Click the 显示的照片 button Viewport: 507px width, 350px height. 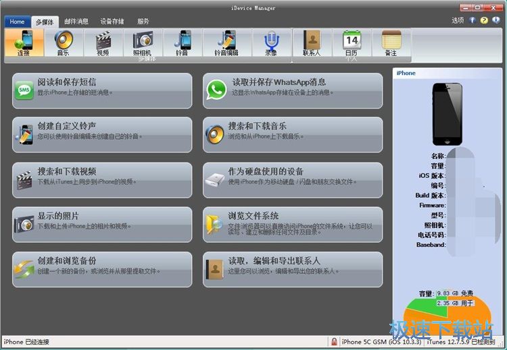coord(102,225)
